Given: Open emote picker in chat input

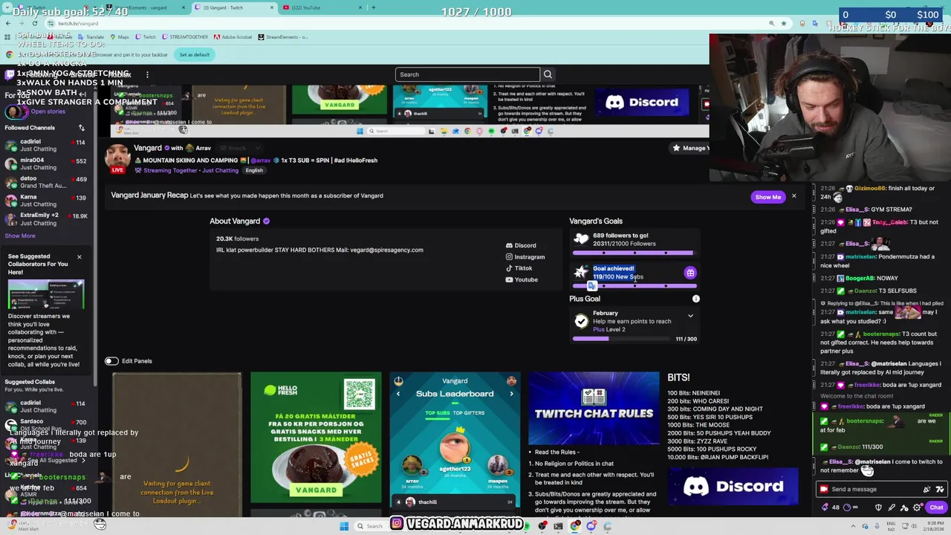Looking at the screenshot, I should click(x=926, y=489).
